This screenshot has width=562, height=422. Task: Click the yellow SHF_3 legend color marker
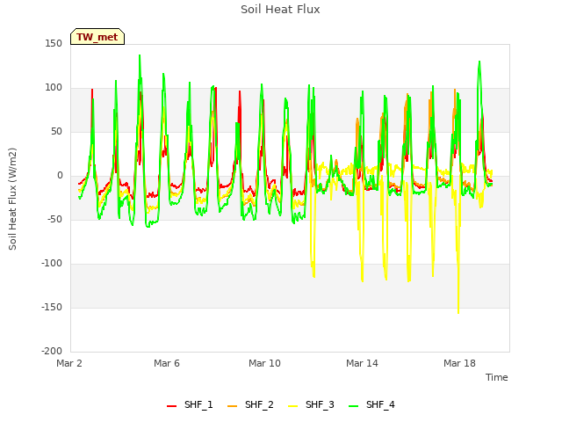point(292,406)
